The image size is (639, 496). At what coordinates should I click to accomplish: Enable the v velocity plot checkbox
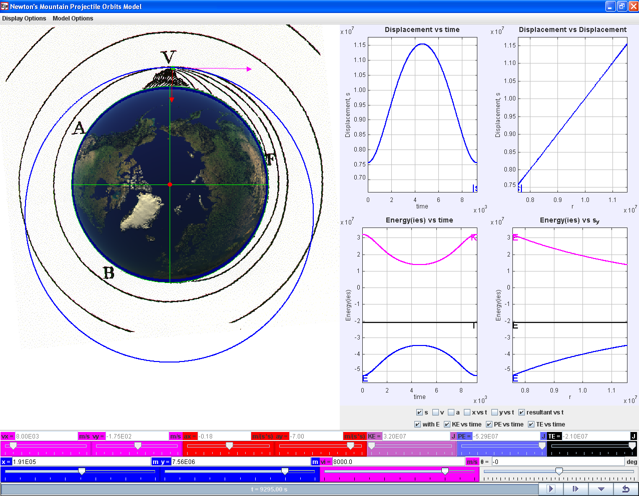pyautogui.click(x=435, y=412)
